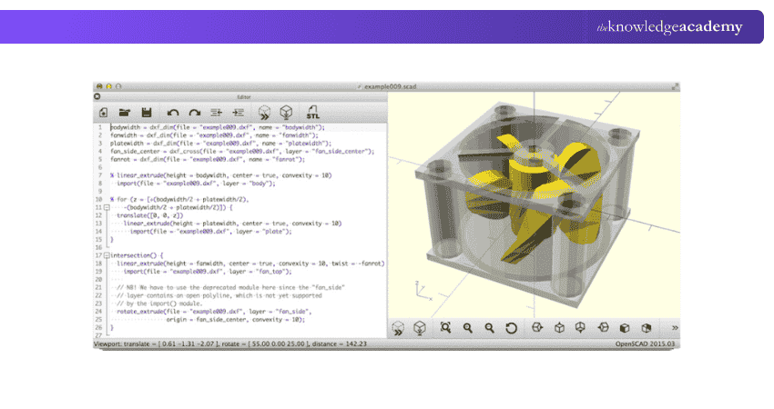The image size is (774, 409).
Task: Export the model as STL
Action: pyautogui.click(x=312, y=112)
